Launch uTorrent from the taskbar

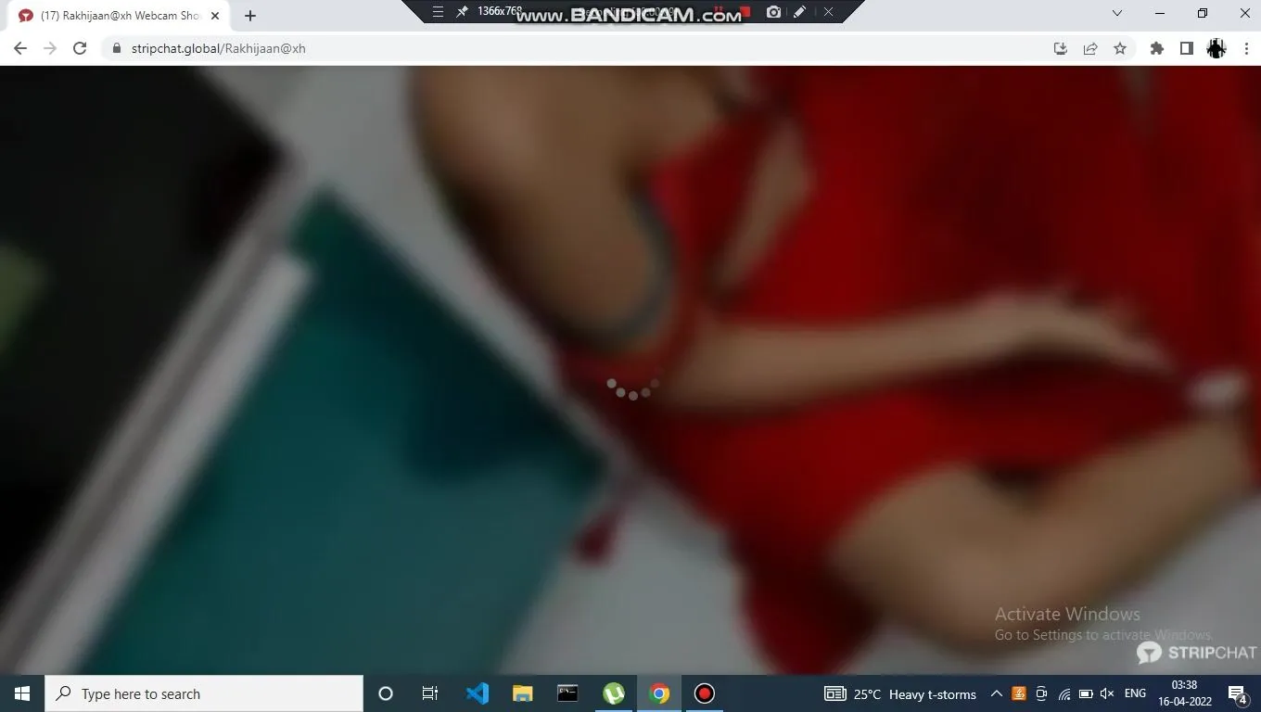(x=614, y=693)
